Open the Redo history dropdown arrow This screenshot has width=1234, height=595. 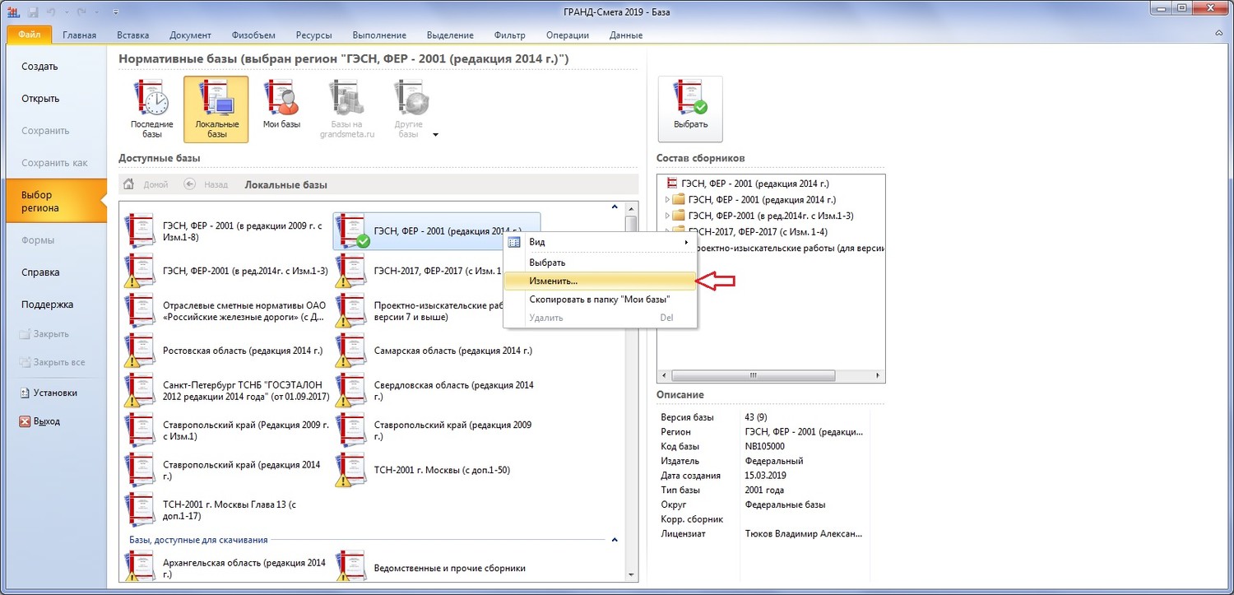click(x=97, y=12)
